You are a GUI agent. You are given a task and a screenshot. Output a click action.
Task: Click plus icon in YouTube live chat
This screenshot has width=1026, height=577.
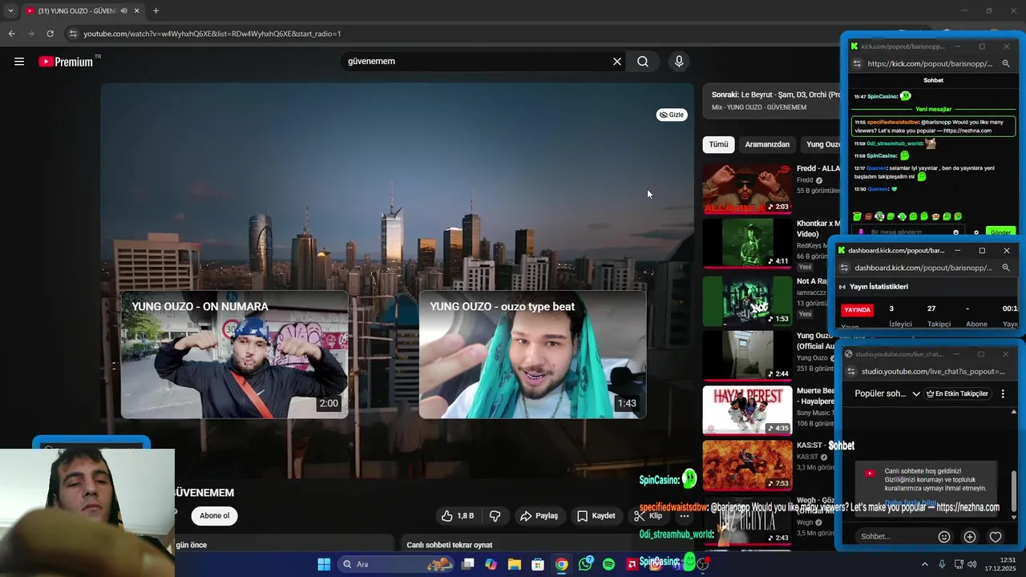click(970, 537)
